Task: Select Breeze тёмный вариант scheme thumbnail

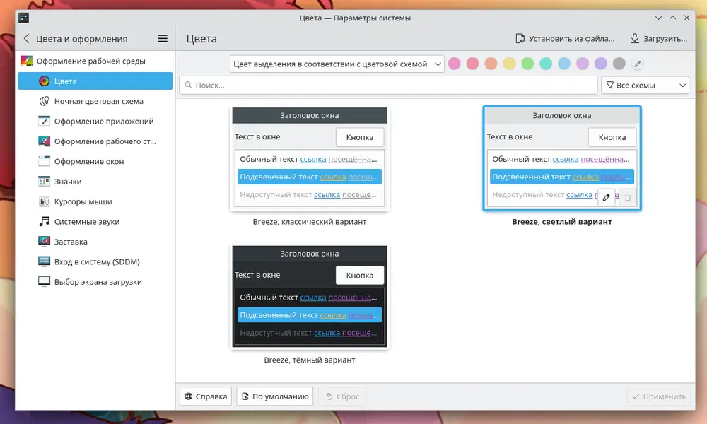Action: (x=310, y=297)
